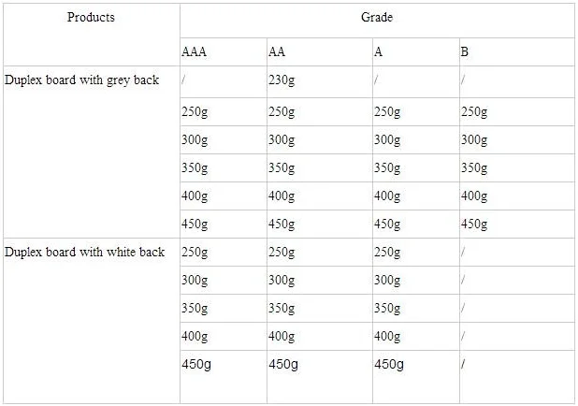Image resolution: width=578 pixels, height=406 pixels.
Task: Select the A grade column header
Action: (x=378, y=51)
